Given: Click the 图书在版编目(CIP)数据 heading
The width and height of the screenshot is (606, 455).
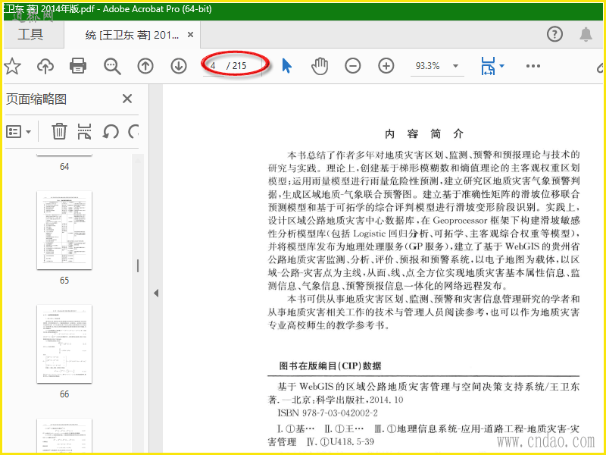Looking at the screenshot, I should pyautogui.click(x=330, y=366).
